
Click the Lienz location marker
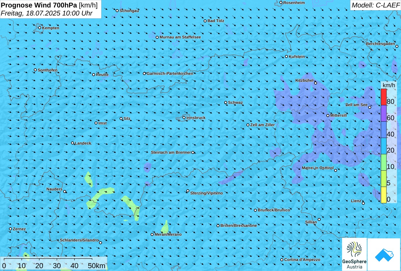tap(363, 203)
